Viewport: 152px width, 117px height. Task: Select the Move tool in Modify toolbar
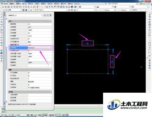[x=150, y=27]
